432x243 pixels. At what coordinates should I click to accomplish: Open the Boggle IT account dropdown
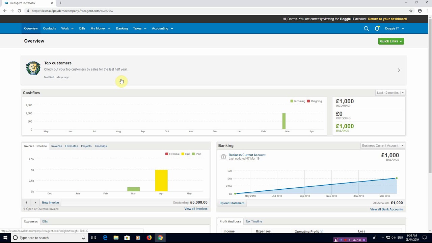pyautogui.click(x=395, y=28)
